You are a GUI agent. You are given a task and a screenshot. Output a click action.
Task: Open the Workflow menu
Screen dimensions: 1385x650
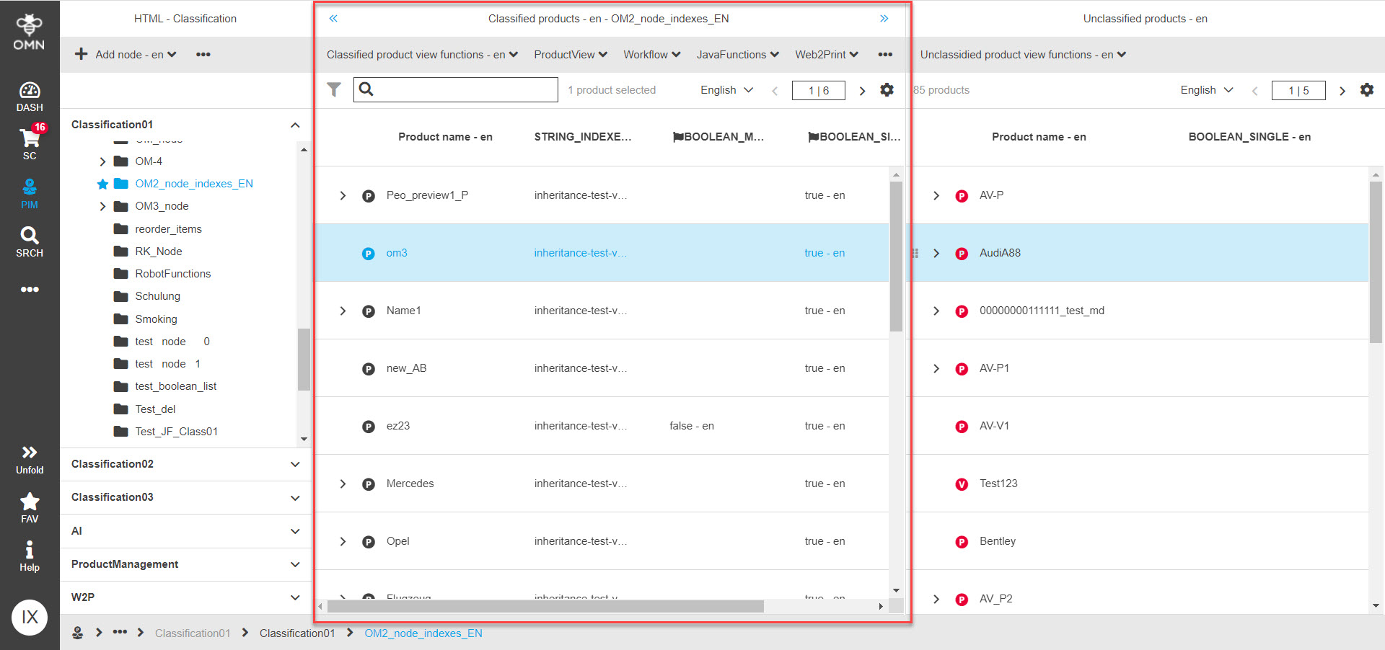(650, 54)
